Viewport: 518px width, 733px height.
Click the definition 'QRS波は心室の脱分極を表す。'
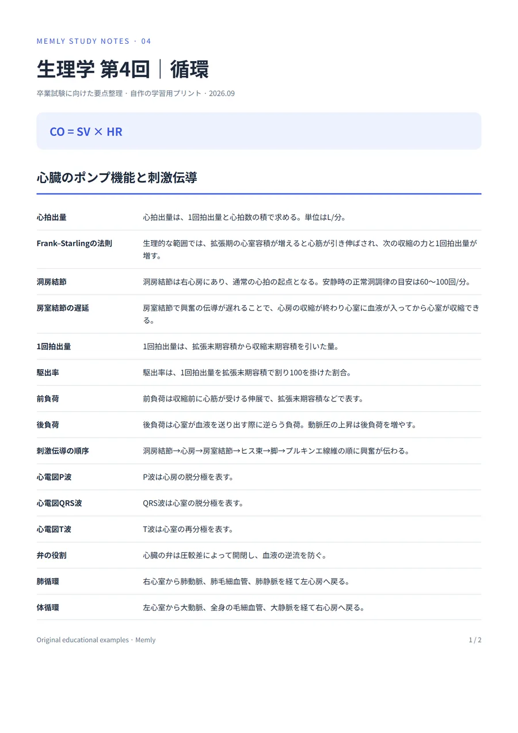pos(193,503)
